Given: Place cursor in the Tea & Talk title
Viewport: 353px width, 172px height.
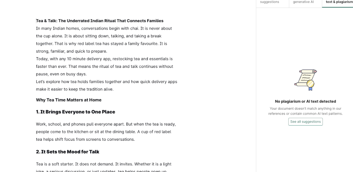Looking at the screenshot, I should (x=100, y=21).
